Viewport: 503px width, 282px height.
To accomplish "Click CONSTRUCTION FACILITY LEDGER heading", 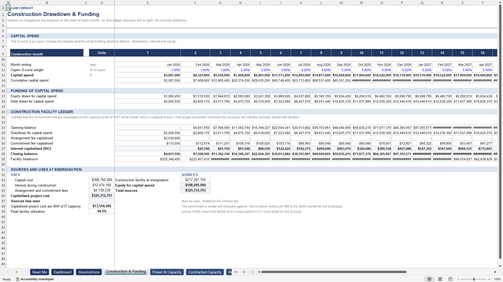I will [42, 112].
